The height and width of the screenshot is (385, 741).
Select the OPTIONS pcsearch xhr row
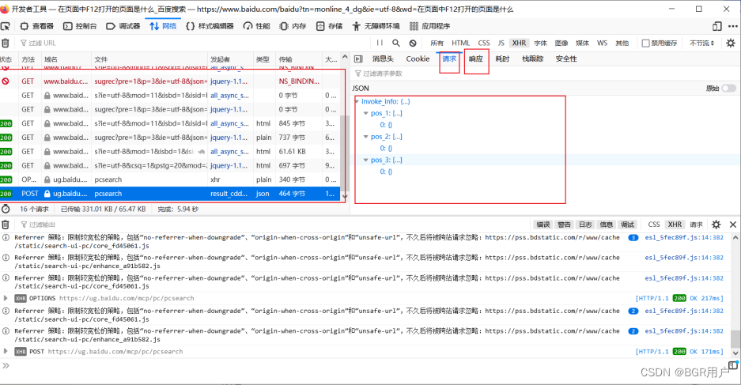(170, 179)
